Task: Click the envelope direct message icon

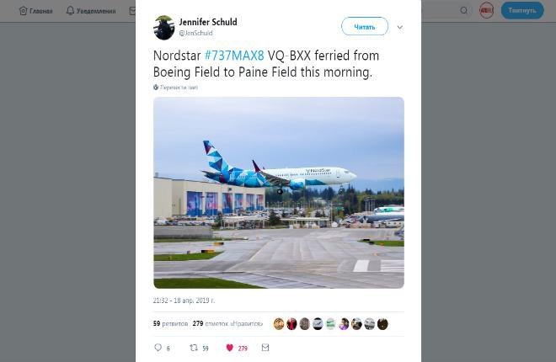Action: [265, 348]
